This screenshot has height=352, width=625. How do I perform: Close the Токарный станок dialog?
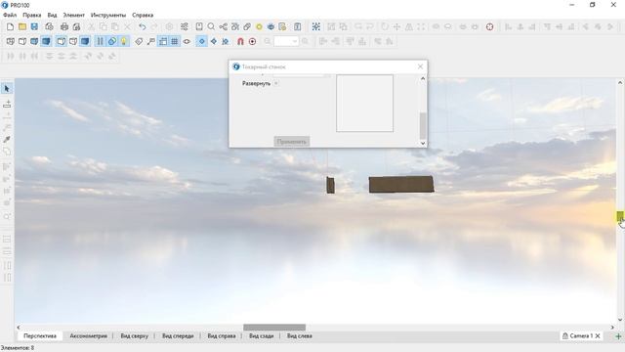pos(420,66)
